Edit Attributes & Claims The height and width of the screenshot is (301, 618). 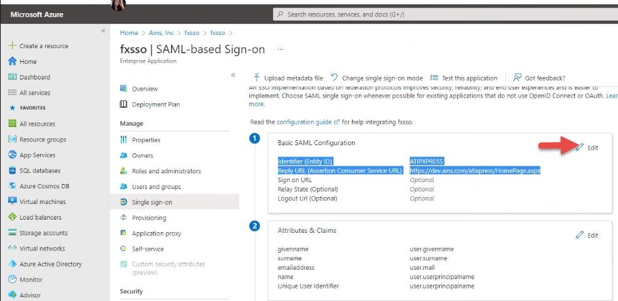(587, 235)
